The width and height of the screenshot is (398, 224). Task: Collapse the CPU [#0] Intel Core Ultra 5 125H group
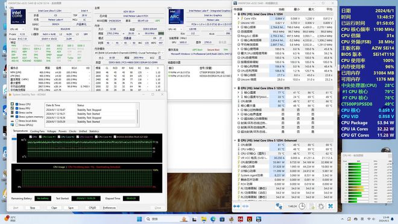click(235, 14)
